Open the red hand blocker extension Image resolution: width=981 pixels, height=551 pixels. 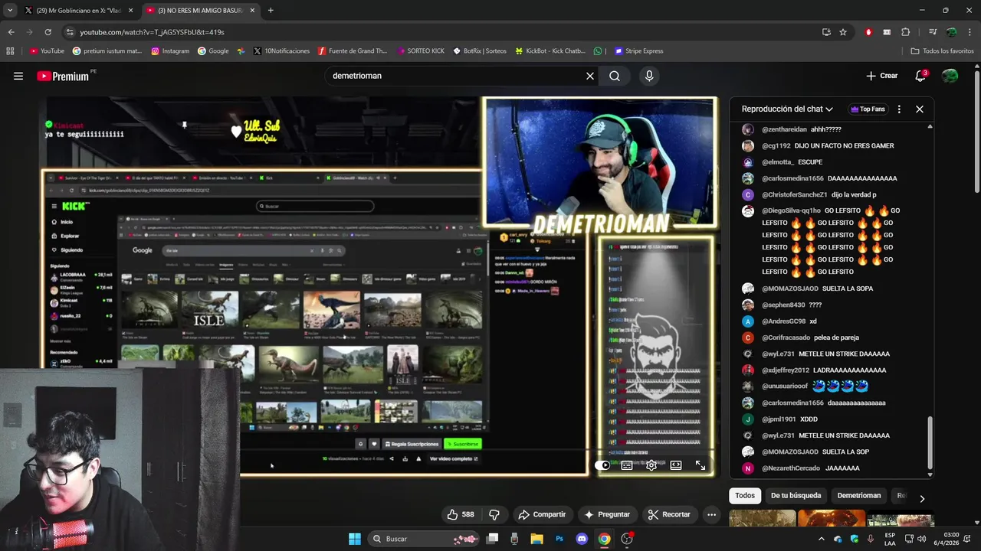868,32
